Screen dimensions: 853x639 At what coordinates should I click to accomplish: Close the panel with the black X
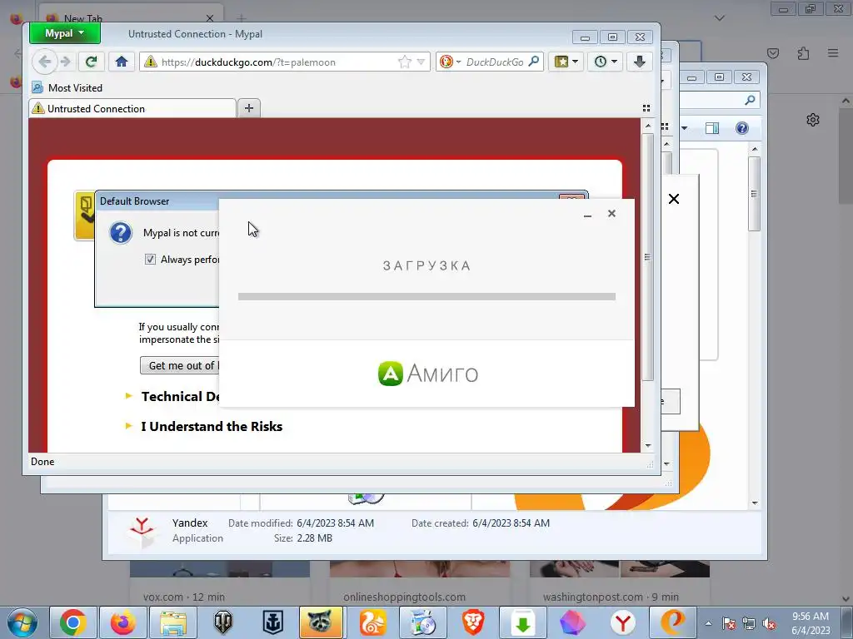673,199
